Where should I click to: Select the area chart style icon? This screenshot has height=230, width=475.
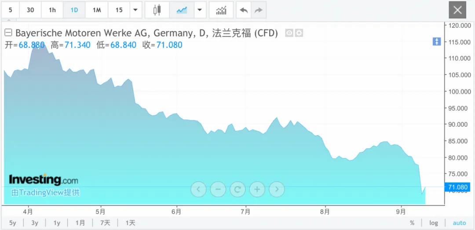[x=182, y=10]
